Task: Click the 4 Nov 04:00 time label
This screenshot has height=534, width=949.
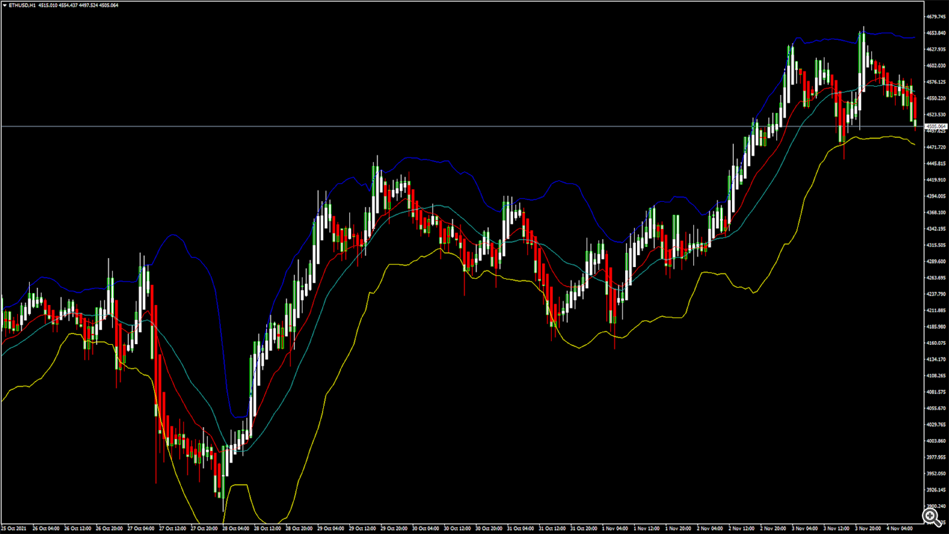Action: tap(900, 528)
